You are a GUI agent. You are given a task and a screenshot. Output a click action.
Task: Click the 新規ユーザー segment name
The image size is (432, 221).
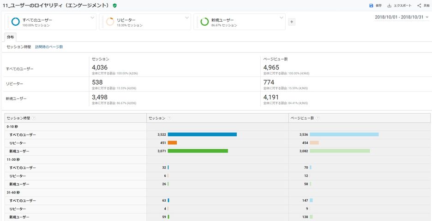pyautogui.click(x=222, y=20)
